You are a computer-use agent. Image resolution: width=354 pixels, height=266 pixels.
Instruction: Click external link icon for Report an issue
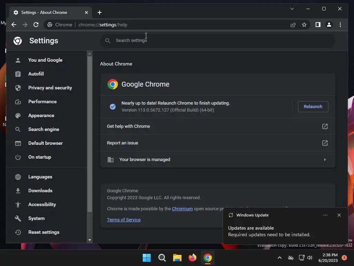click(325, 143)
